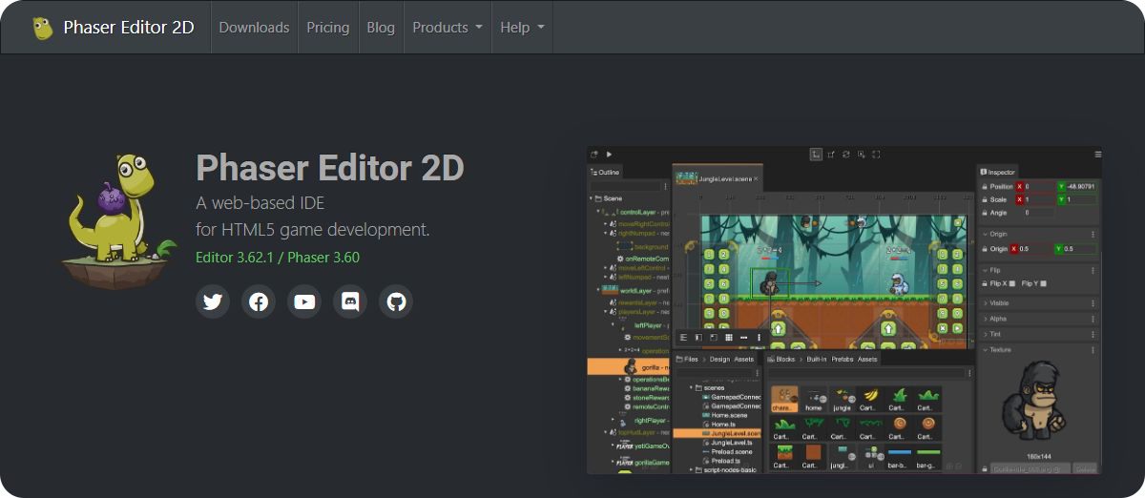Switch to the Built-In tab in Blocks panel
This screenshot has height=498, width=1145.
[816, 359]
